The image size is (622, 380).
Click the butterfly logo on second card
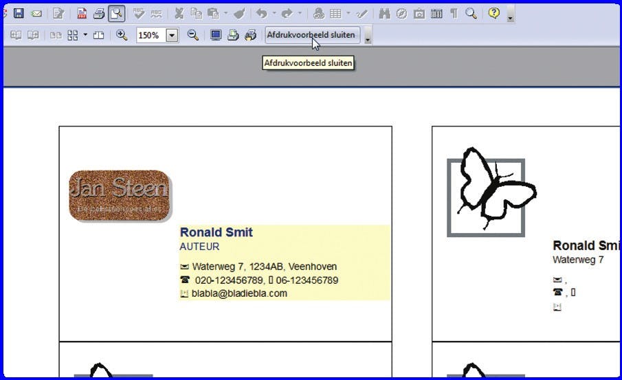pos(491,192)
